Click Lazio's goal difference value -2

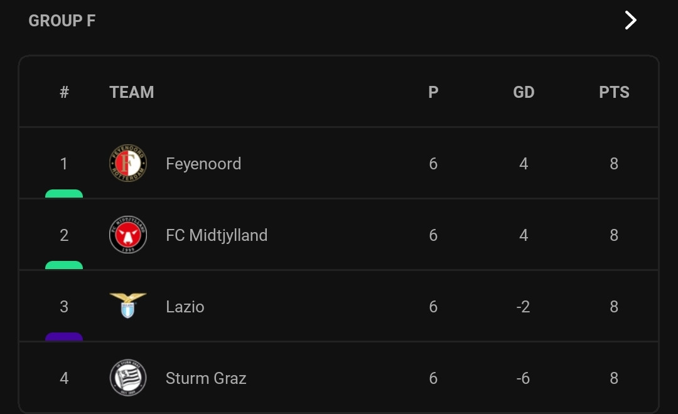(523, 307)
